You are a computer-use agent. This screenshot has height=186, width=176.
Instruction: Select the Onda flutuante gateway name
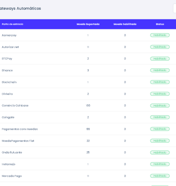12,152
